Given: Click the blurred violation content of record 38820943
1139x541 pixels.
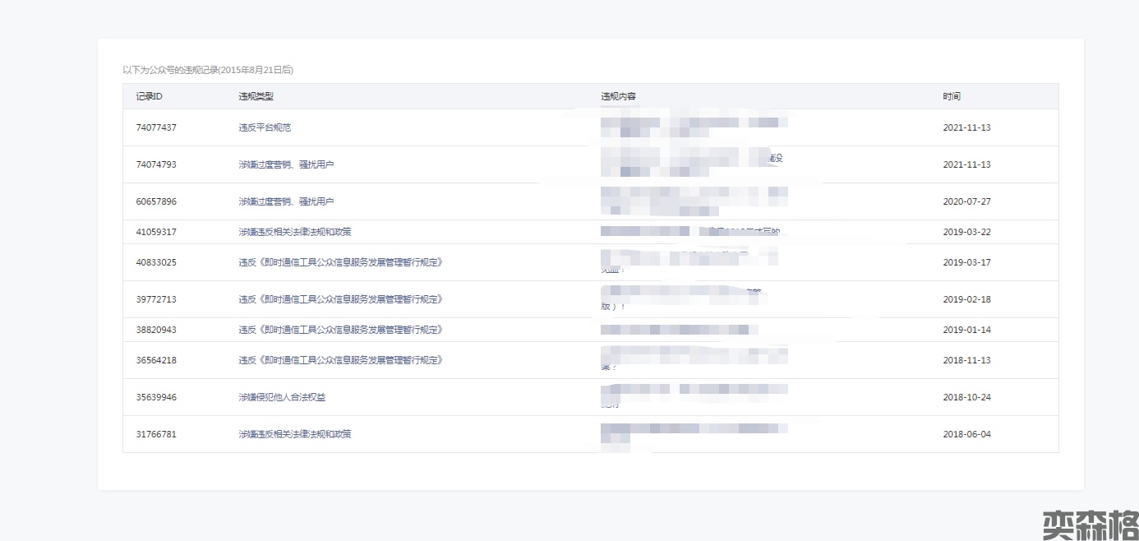Looking at the screenshot, I should pyautogui.click(x=678, y=330).
